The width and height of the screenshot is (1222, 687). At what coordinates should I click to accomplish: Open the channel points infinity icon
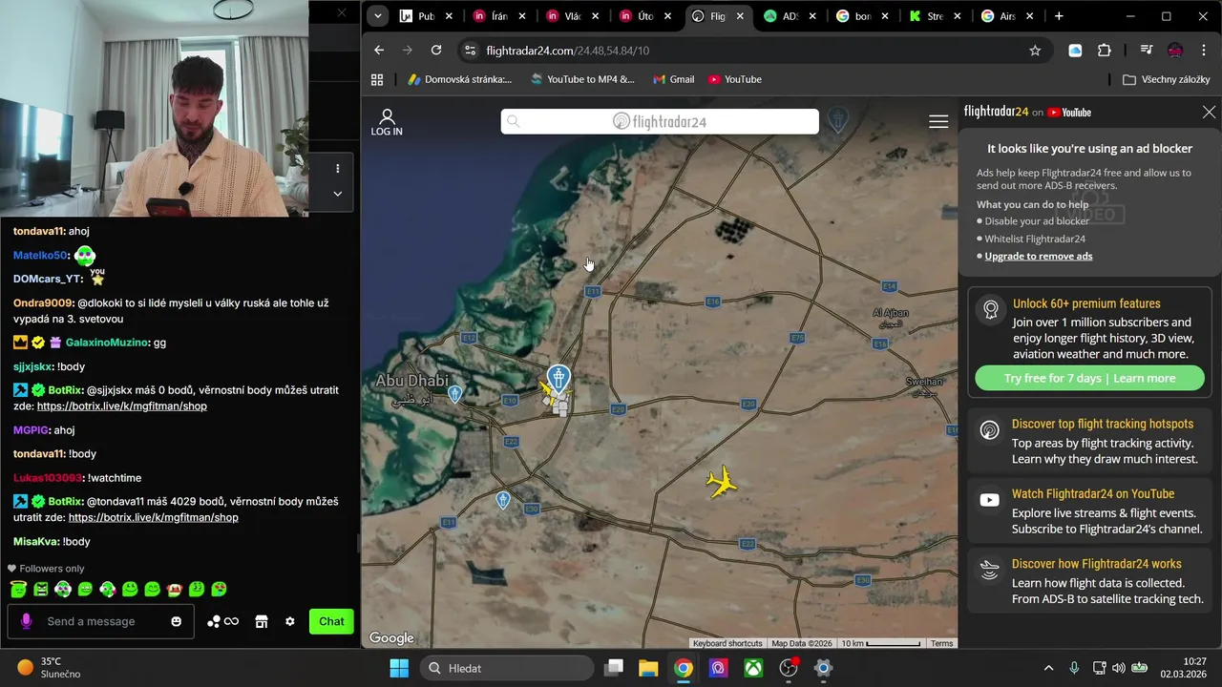(223, 621)
